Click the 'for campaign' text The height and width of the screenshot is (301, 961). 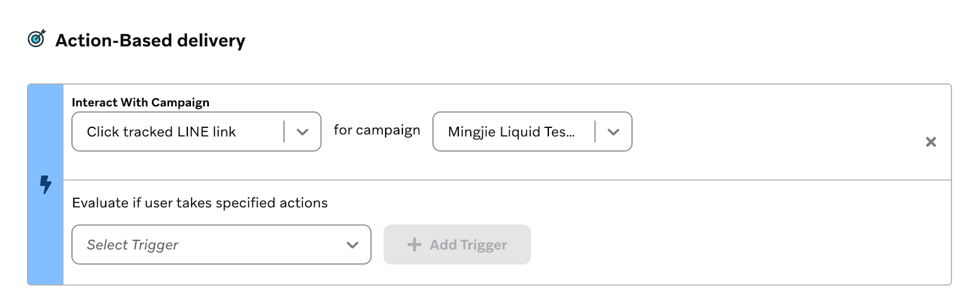pyautogui.click(x=377, y=130)
